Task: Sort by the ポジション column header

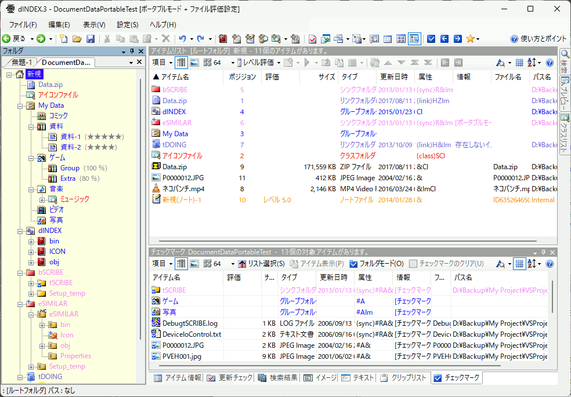Action: pos(243,77)
